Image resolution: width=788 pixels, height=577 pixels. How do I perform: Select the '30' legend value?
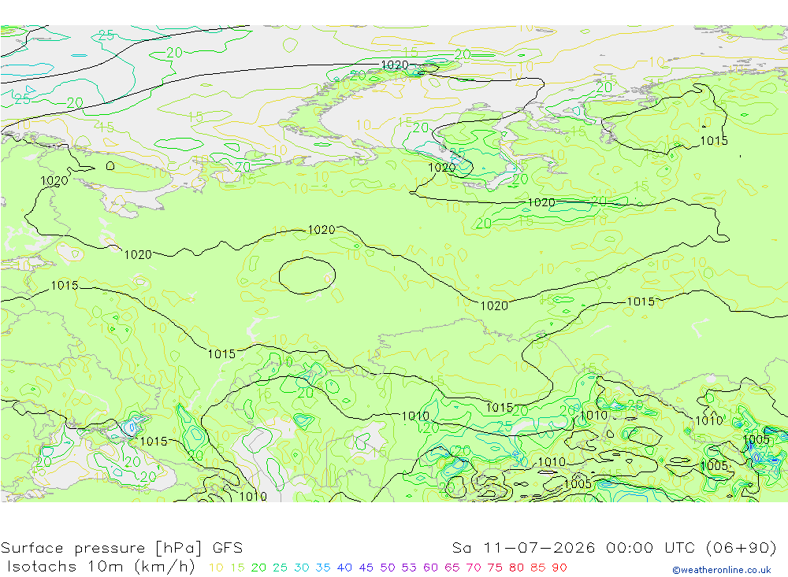click(302, 568)
